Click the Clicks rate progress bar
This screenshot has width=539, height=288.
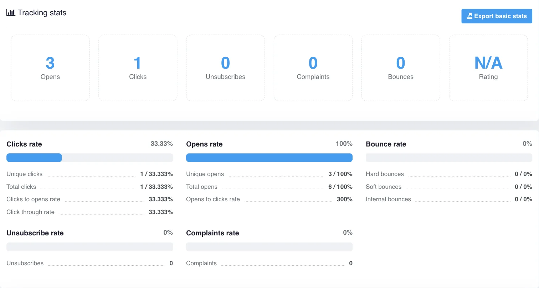coord(89,158)
